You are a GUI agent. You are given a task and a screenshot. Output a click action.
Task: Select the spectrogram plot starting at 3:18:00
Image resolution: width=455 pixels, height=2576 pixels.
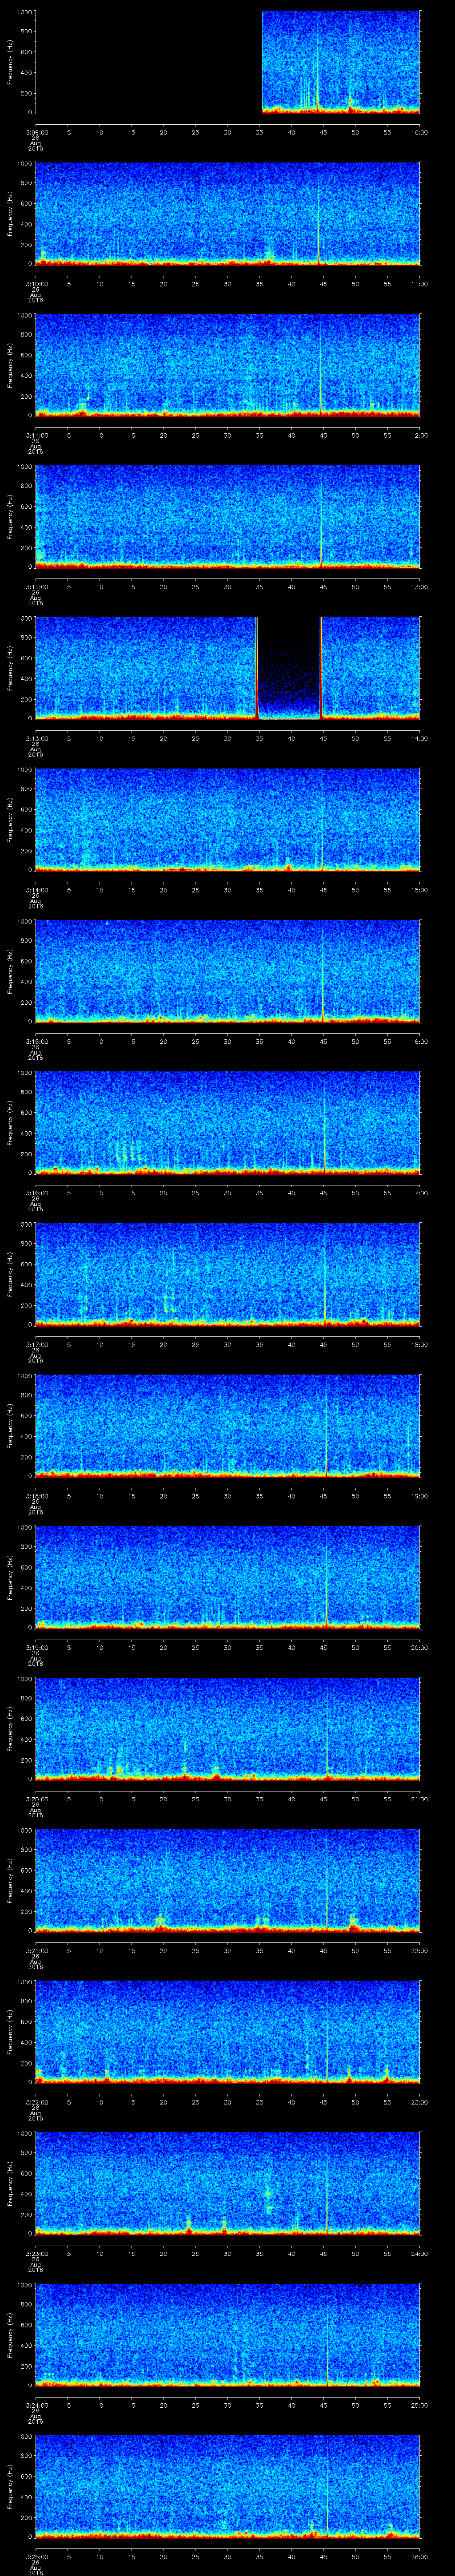228,1425
